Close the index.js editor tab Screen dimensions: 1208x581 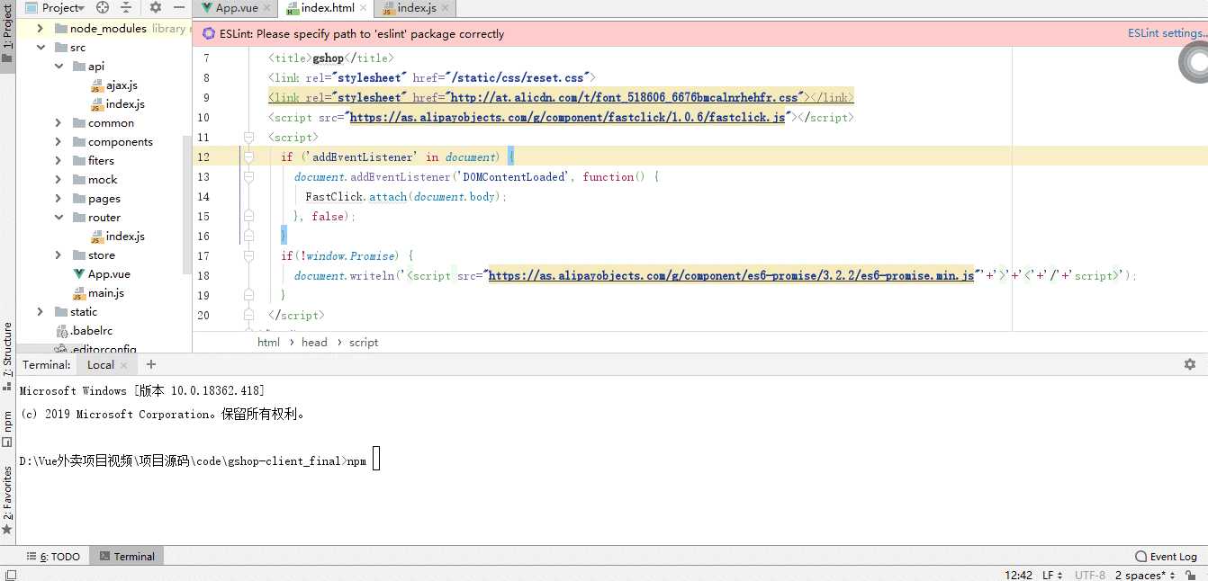click(x=446, y=8)
